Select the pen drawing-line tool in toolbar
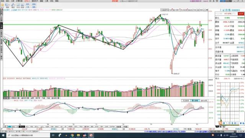Viewport: 245px width, 138px height. coord(13,5)
